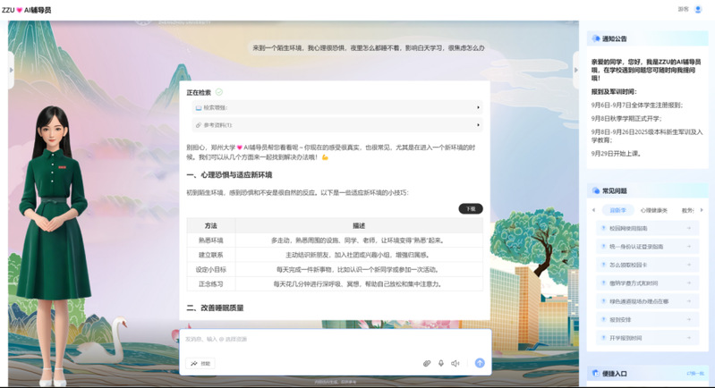Toggle the speaker sound icon
The image size is (715, 388).
click(455, 363)
